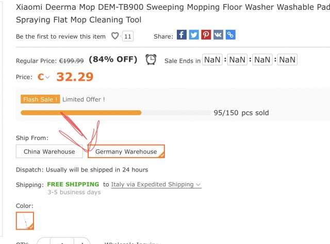This screenshot has height=244, width=330.
Task: Click the chevron beside Expedited Shipping
Action: (198, 184)
